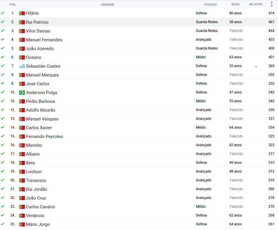Image resolution: width=278 pixels, height=230 pixels.
Task: Click the Brazil flag beside Anderson Polga
Action: pyautogui.click(x=22, y=93)
